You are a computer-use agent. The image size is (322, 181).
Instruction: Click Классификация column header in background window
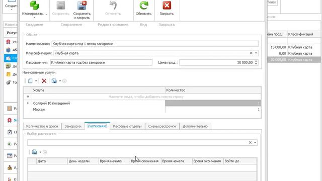(x=304, y=34)
